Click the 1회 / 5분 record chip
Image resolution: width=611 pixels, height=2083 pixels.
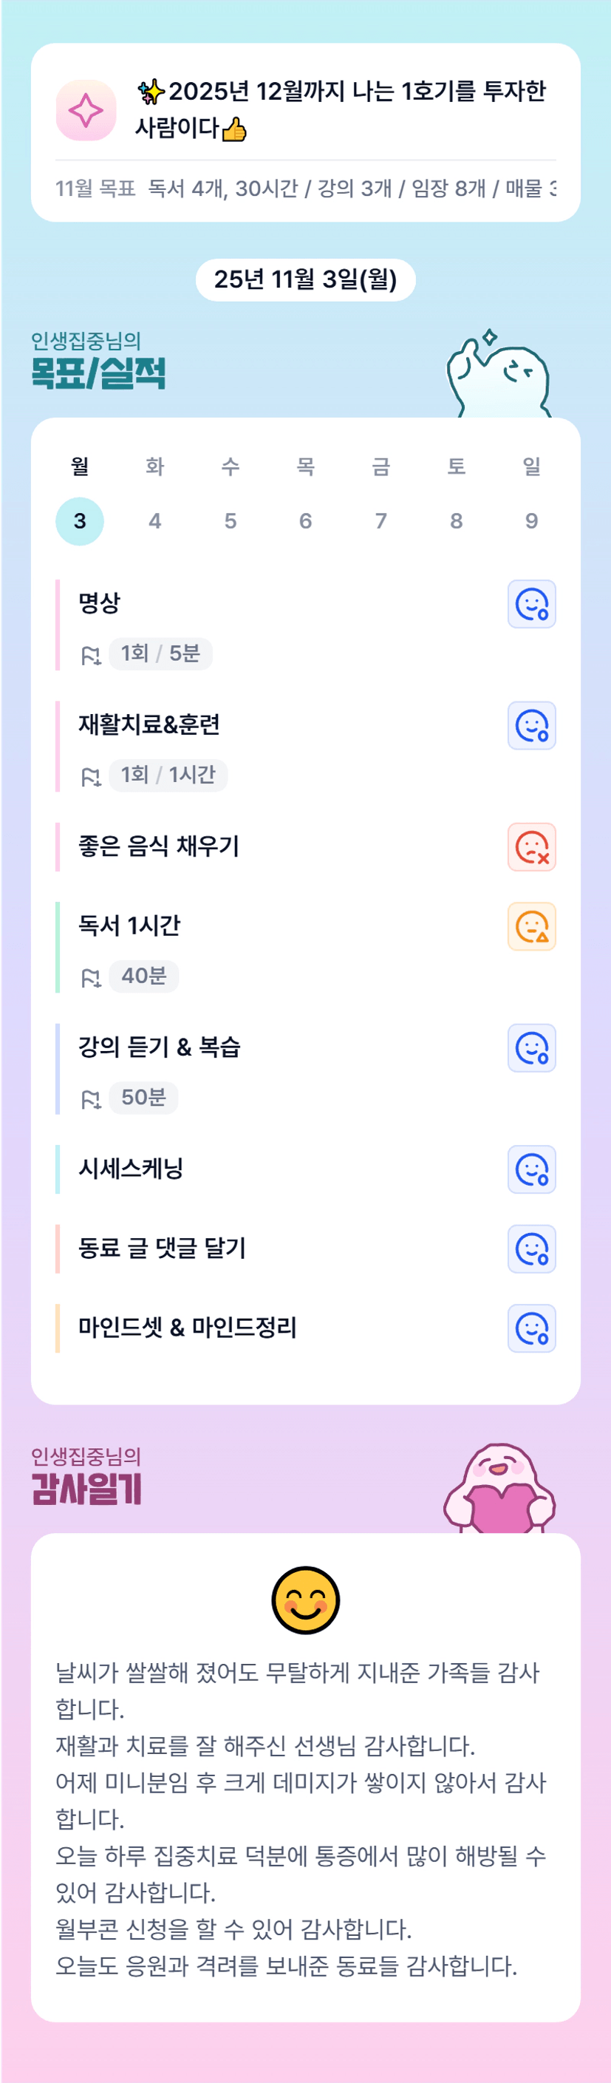click(x=160, y=653)
